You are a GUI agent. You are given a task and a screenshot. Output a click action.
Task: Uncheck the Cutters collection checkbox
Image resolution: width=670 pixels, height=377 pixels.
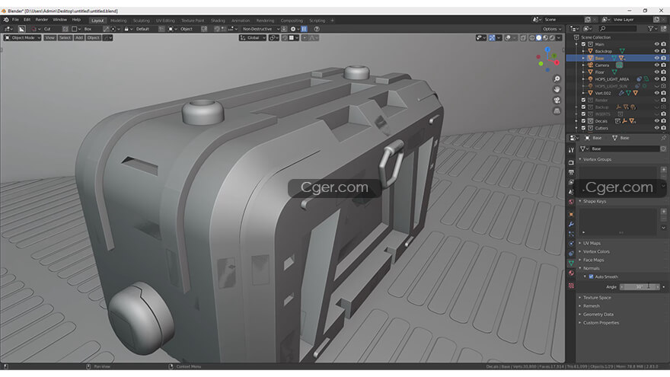pos(583,128)
